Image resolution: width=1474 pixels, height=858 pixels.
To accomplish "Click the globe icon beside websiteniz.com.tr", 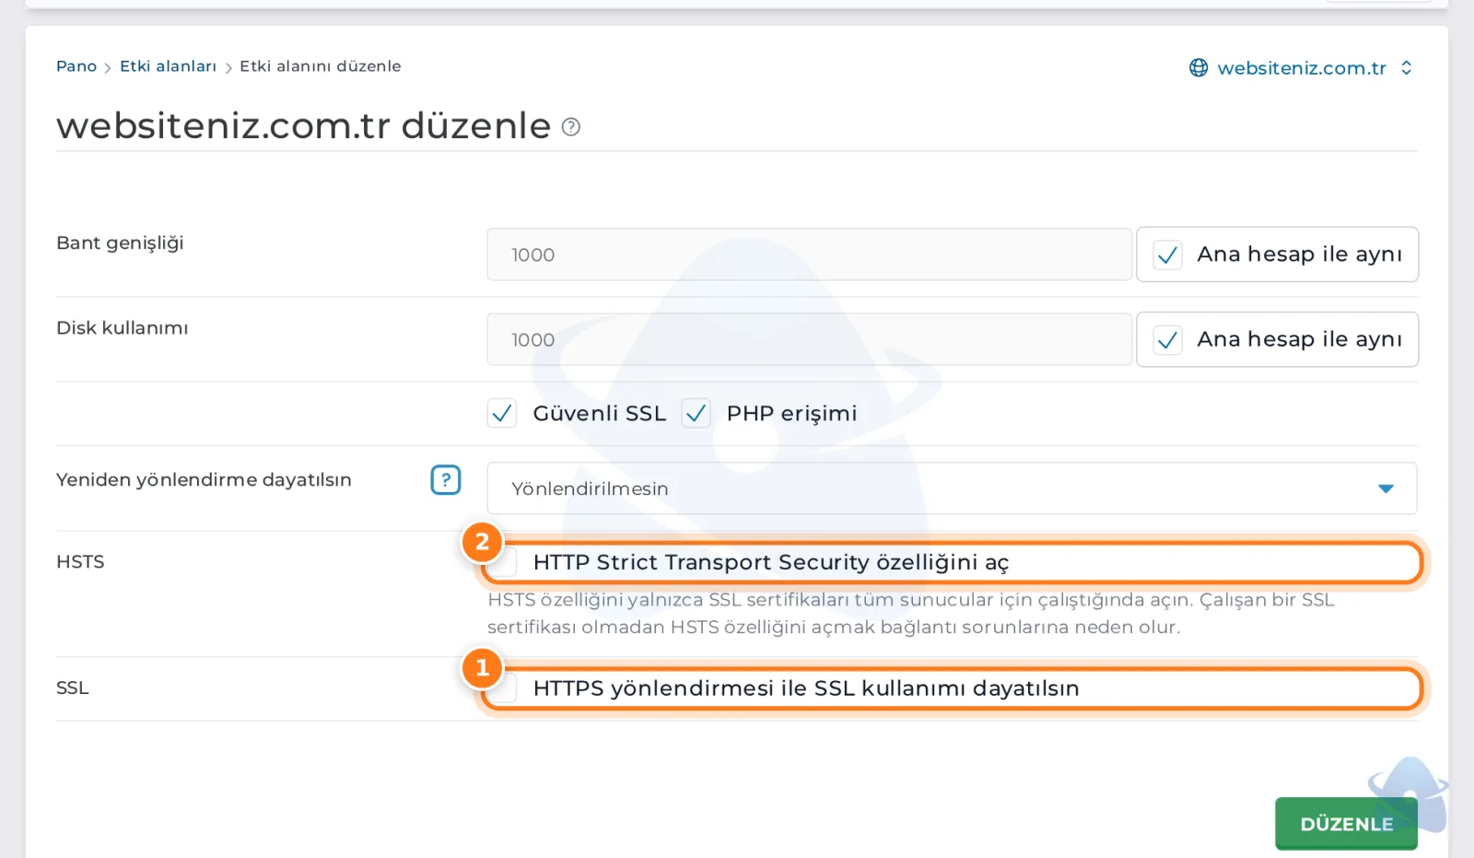I will (x=1199, y=68).
